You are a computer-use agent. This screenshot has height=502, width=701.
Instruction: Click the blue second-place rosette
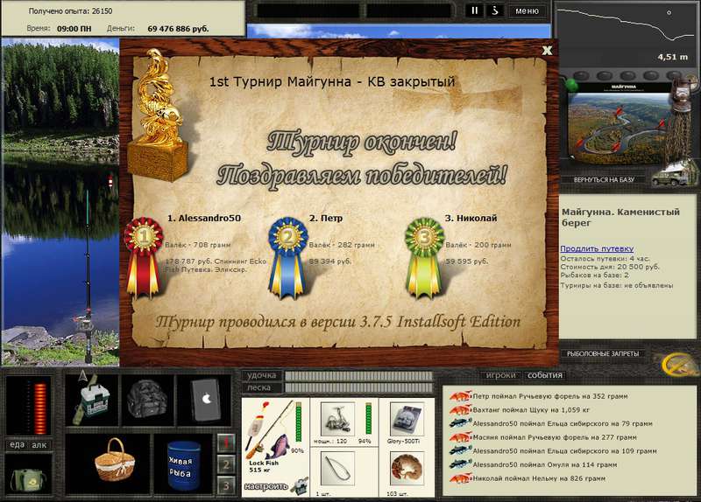click(x=288, y=257)
